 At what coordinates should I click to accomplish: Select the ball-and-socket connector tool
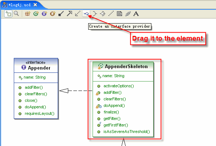click(x=103, y=14)
